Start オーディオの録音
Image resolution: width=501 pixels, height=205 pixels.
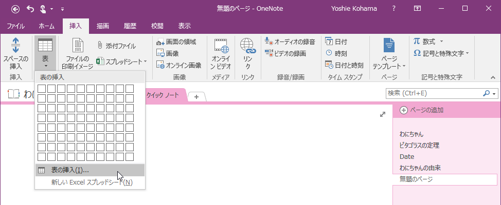tap(290, 42)
